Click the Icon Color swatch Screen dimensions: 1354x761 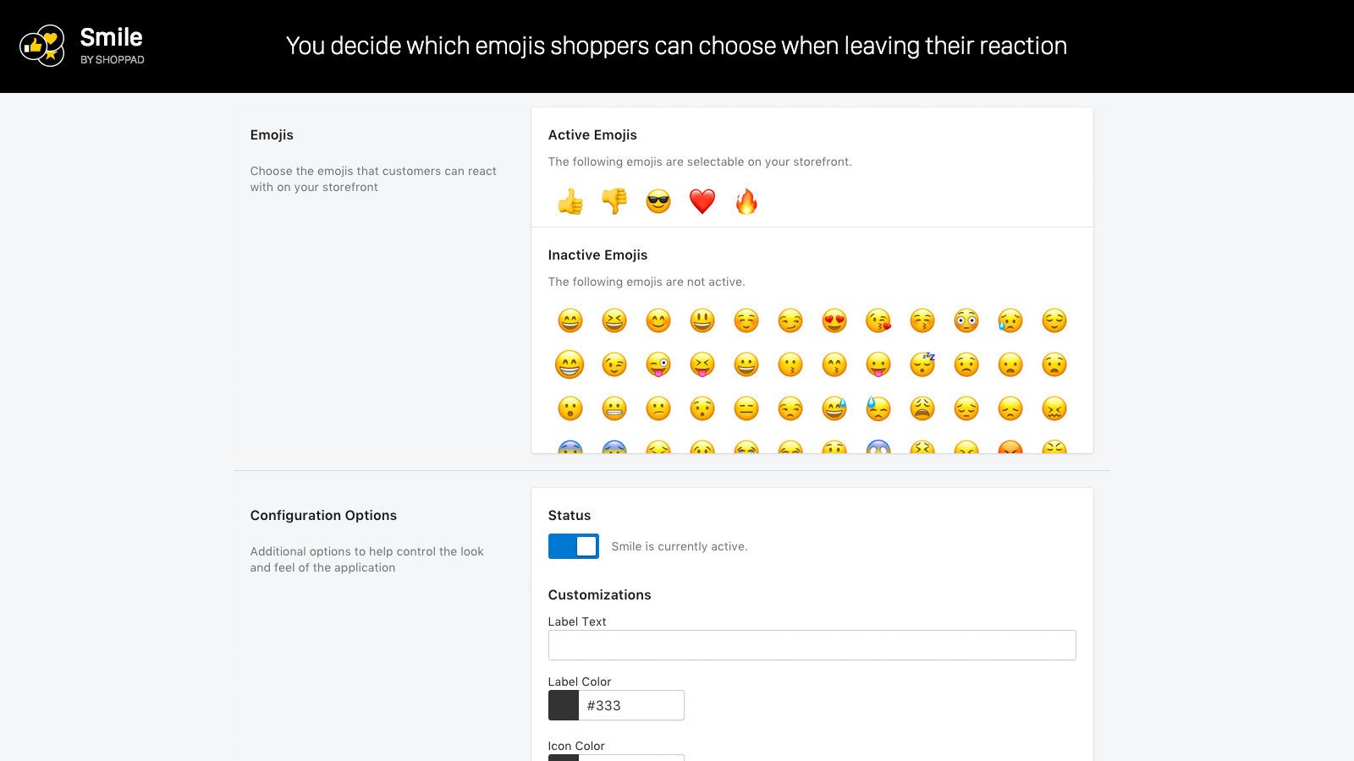tap(562, 758)
